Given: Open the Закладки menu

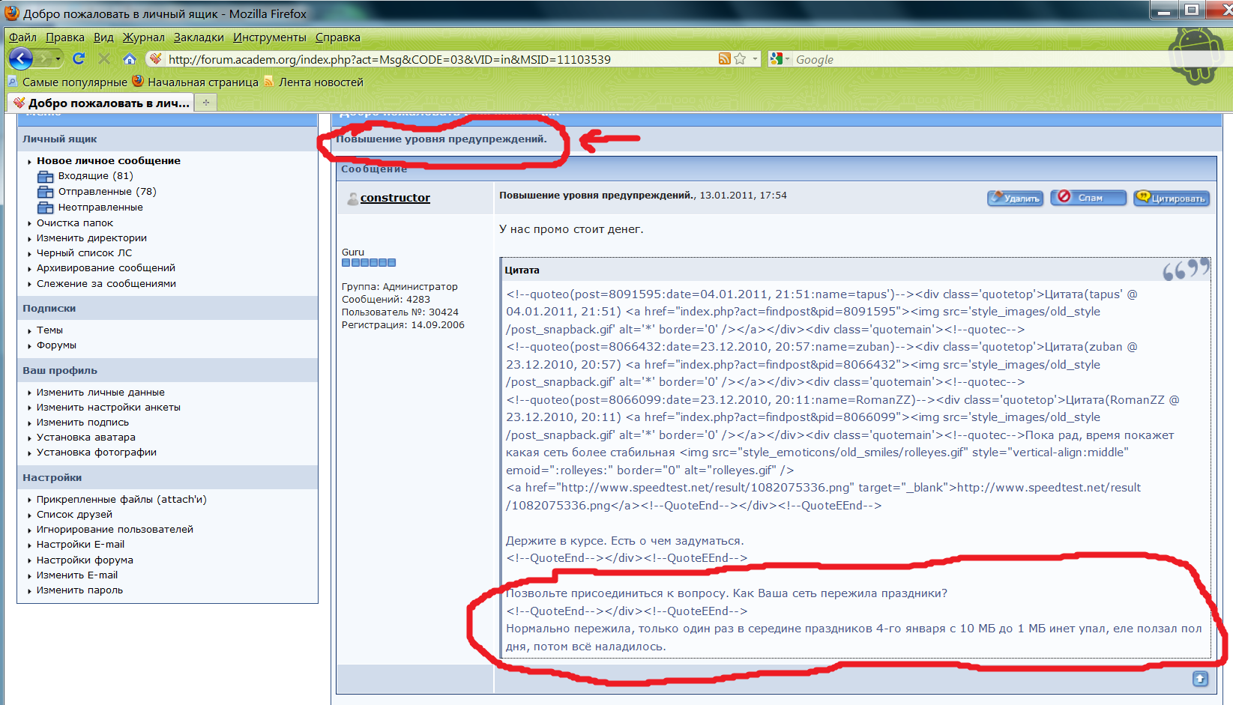Looking at the screenshot, I should (199, 37).
